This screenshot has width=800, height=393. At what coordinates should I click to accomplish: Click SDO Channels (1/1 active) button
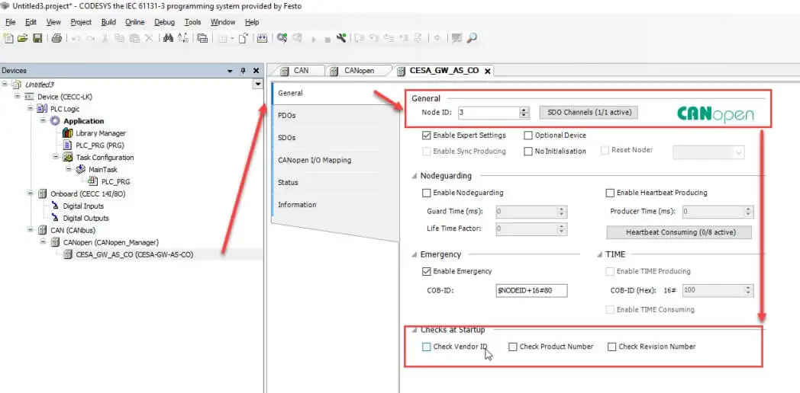click(589, 112)
